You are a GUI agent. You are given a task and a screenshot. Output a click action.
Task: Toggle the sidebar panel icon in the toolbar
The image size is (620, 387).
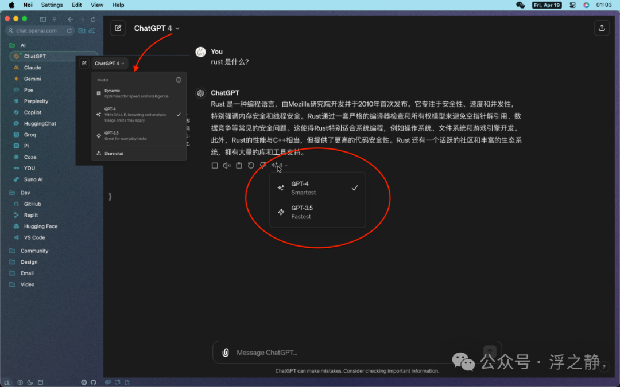[x=43, y=19]
